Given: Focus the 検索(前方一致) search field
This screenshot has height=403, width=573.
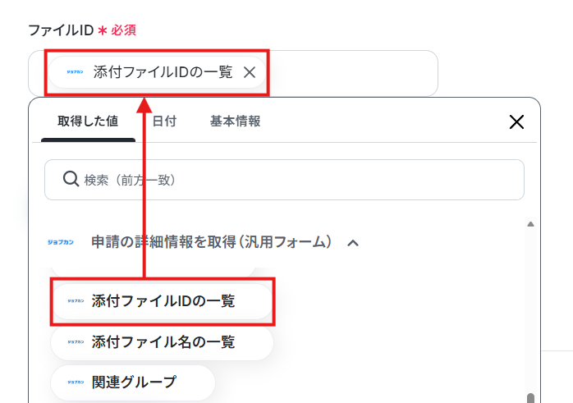Looking at the screenshot, I should (284, 180).
